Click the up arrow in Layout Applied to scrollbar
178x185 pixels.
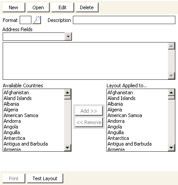[x=171, y=92]
